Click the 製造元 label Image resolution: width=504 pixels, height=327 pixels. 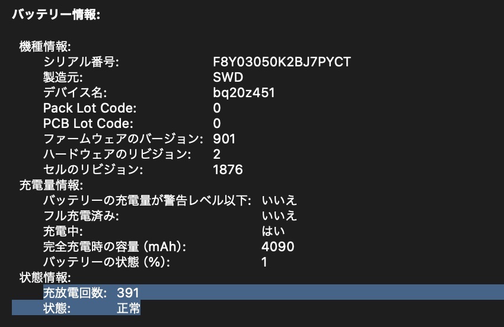(x=63, y=77)
